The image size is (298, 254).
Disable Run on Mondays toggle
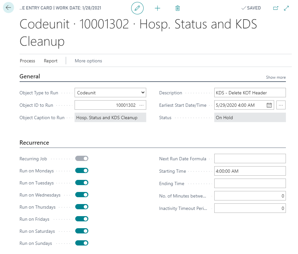point(82,171)
